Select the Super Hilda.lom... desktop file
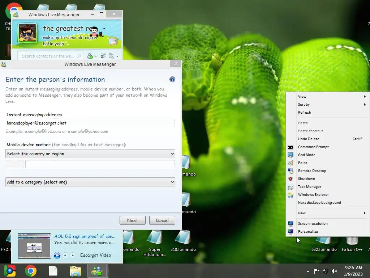The image size is (370, 278). click(155, 244)
